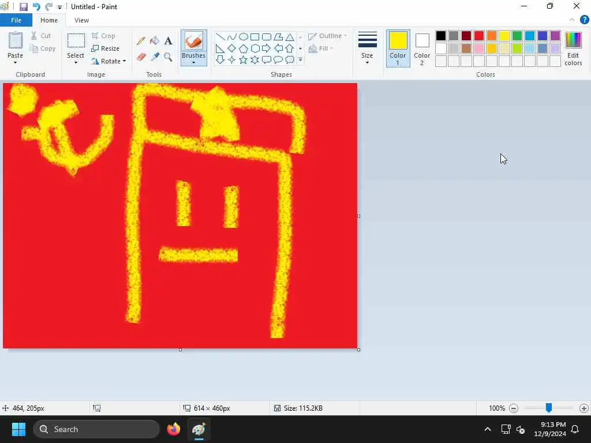Choose the Triangle shape
Viewport: 591px width, 443px height.
click(290, 36)
